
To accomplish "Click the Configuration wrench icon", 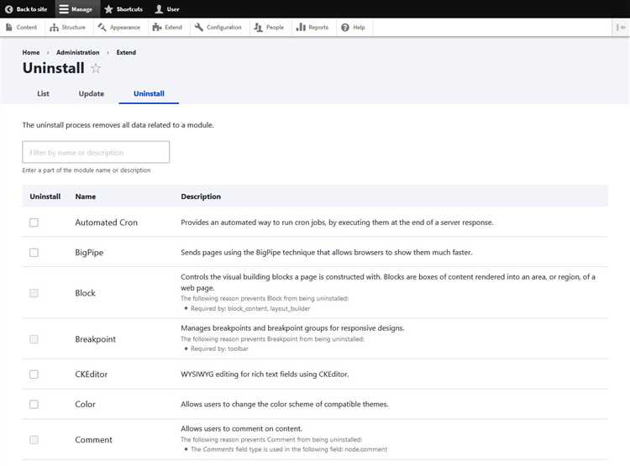I will tap(199, 28).
